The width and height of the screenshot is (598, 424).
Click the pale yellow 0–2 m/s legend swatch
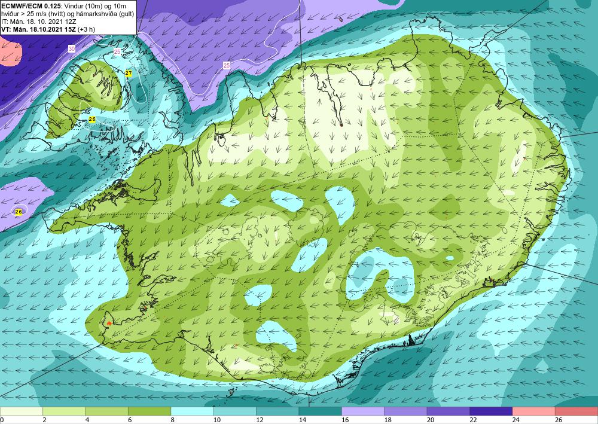tap(22, 411)
